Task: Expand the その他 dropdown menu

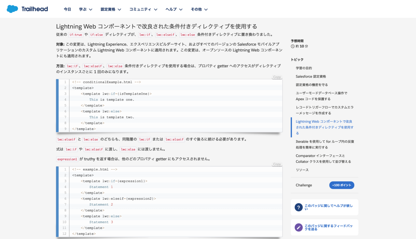Action: pyautogui.click(x=199, y=9)
